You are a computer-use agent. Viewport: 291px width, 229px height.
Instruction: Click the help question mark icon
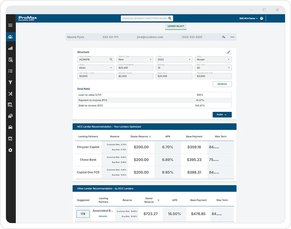coord(261,18)
